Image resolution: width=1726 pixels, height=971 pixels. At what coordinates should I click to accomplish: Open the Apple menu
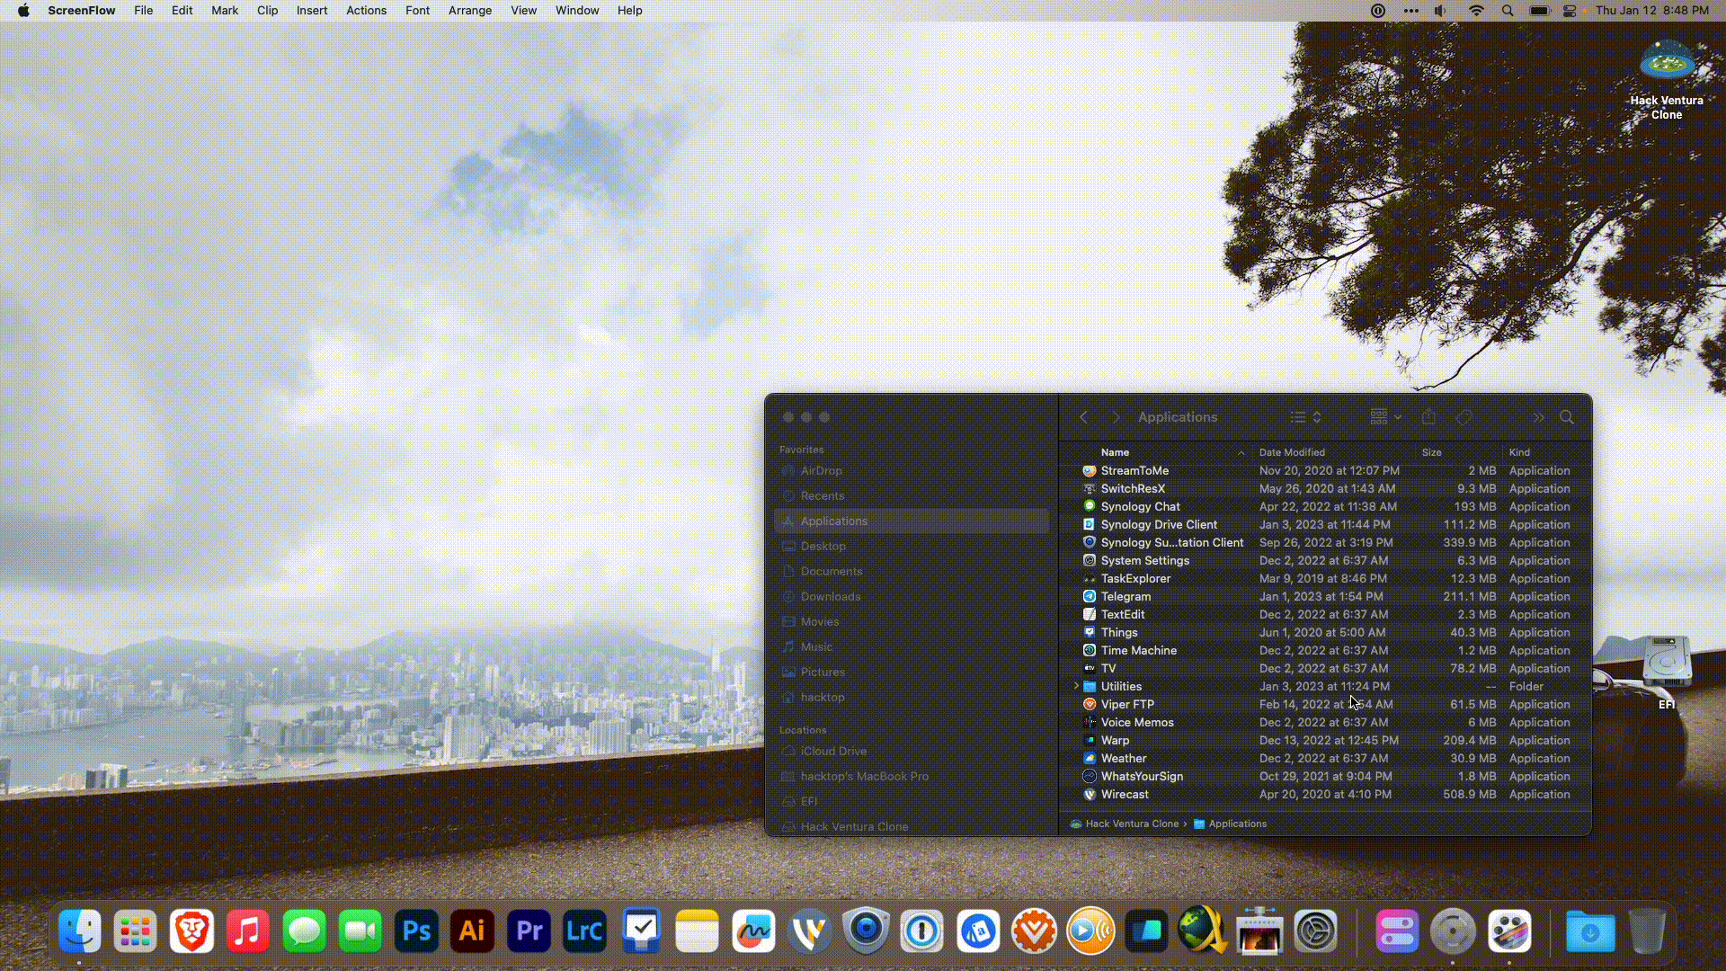tap(23, 11)
